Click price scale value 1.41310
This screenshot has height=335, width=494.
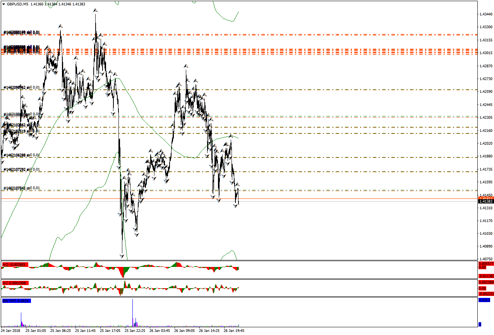click(x=485, y=208)
